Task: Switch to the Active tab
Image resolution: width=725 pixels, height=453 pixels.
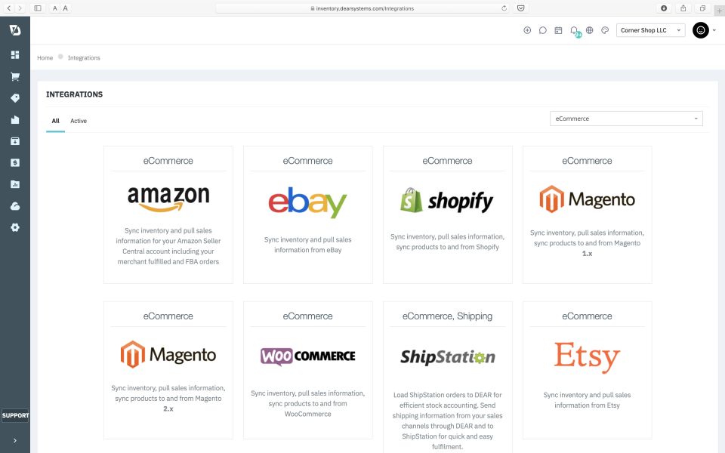Action: pos(78,121)
